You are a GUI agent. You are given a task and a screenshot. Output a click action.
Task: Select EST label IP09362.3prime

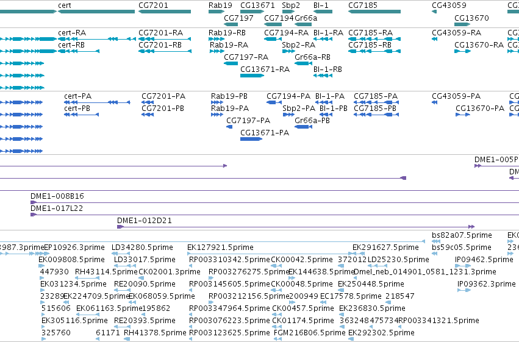487,284
